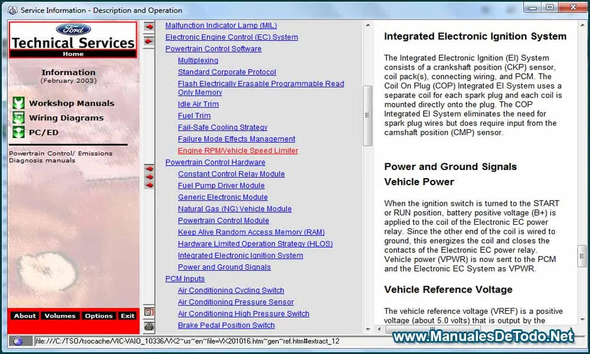The width and height of the screenshot is (590, 354).
Task: Open Integrated Electronic Ignition System link
Action: (x=240, y=255)
